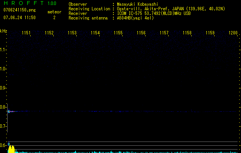Image resolution: width=241 pixels, height=153 pixels.
Task: Select filename 0706241150.png
Action: 20,10
